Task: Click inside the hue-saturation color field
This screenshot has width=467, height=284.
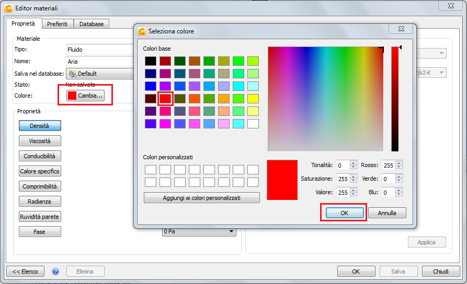Action: point(325,99)
